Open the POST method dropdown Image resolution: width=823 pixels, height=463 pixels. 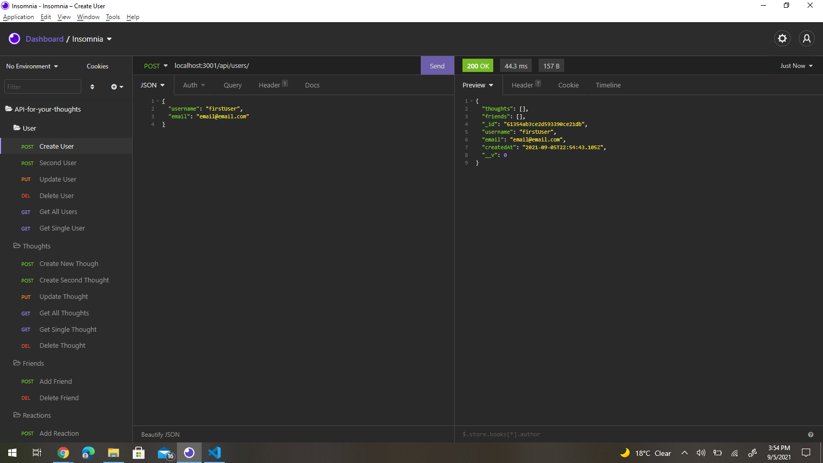pyautogui.click(x=155, y=66)
